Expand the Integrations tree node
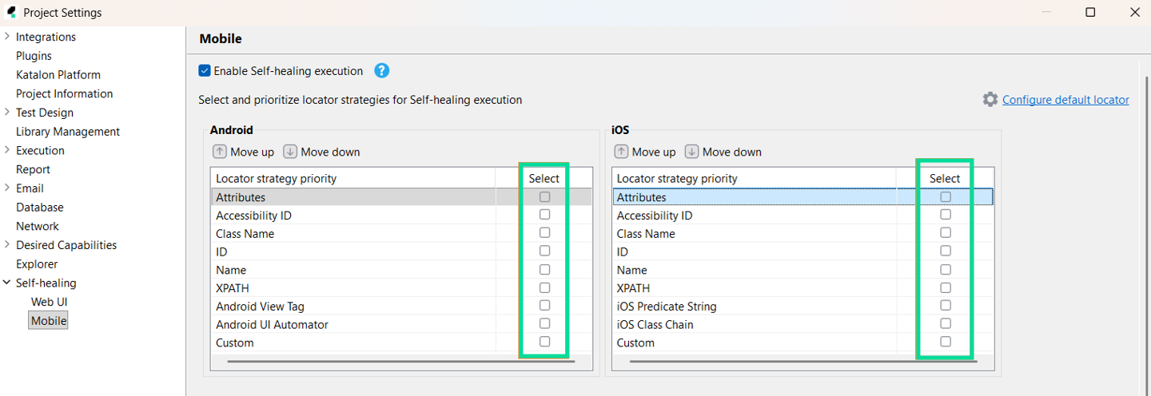Screen dimensions: 1151x396 click(x=7, y=37)
